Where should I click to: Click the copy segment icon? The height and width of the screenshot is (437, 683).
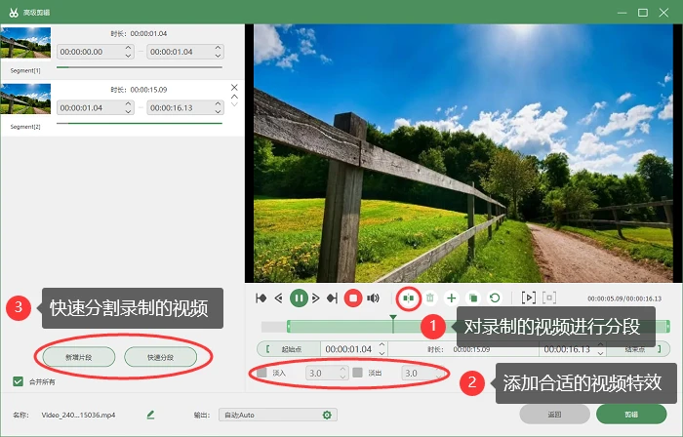click(472, 298)
